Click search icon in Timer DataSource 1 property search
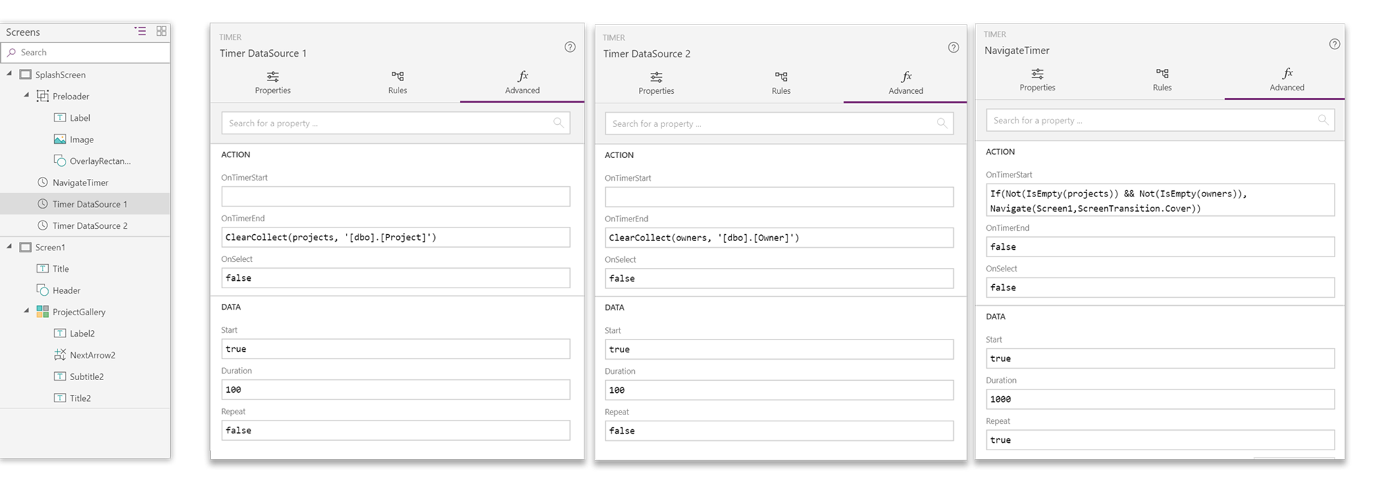The height and width of the screenshot is (484, 1382). [x=559, y=123]
